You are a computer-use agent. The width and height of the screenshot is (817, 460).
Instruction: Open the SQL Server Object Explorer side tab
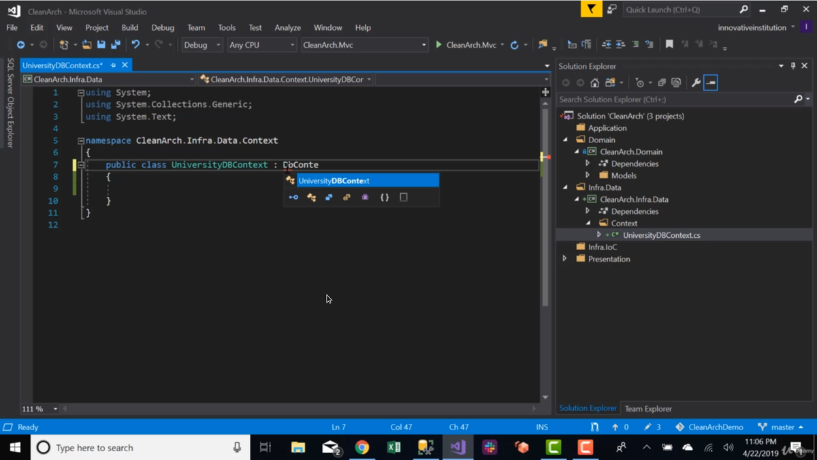[x=10, y=102]
